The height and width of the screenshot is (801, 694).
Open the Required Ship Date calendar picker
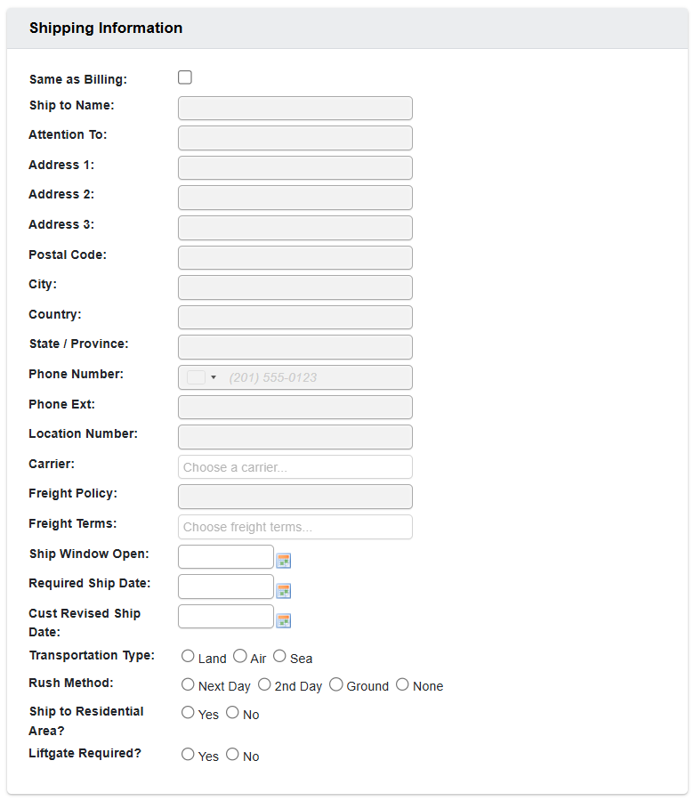(x=284, y=590)
